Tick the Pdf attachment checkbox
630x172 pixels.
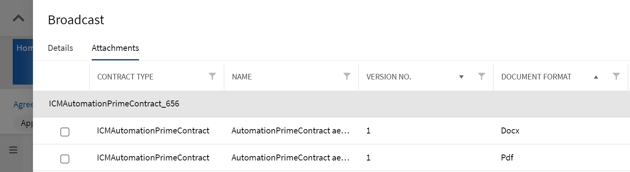point(65,158)
